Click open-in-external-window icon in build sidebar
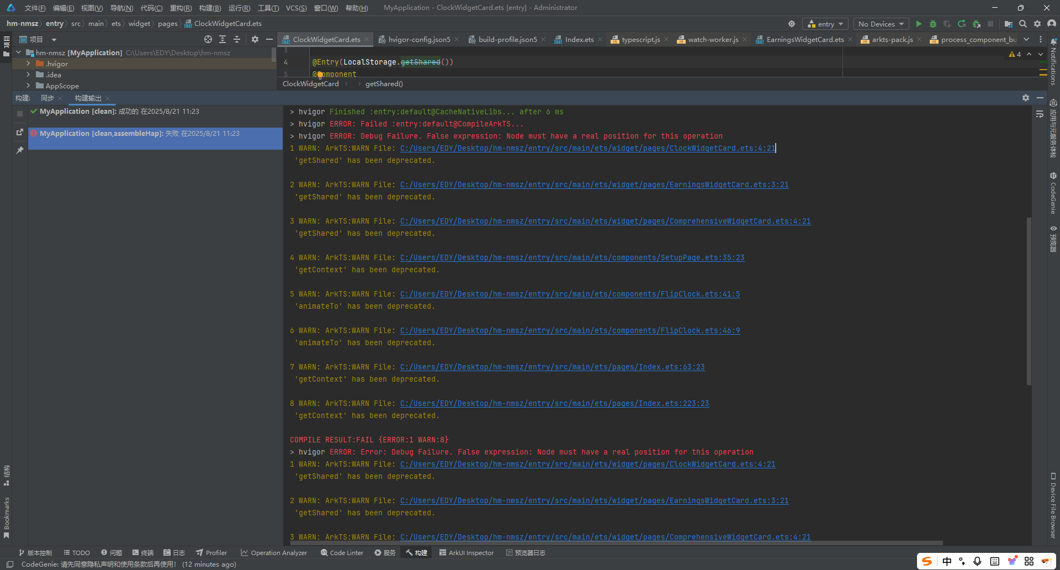 coord(20,132)
